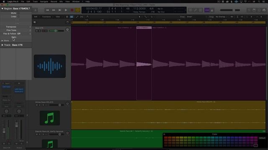Toggle the purple Count-in 1234 button
268x150 pixels.
(x=207, y=10)
